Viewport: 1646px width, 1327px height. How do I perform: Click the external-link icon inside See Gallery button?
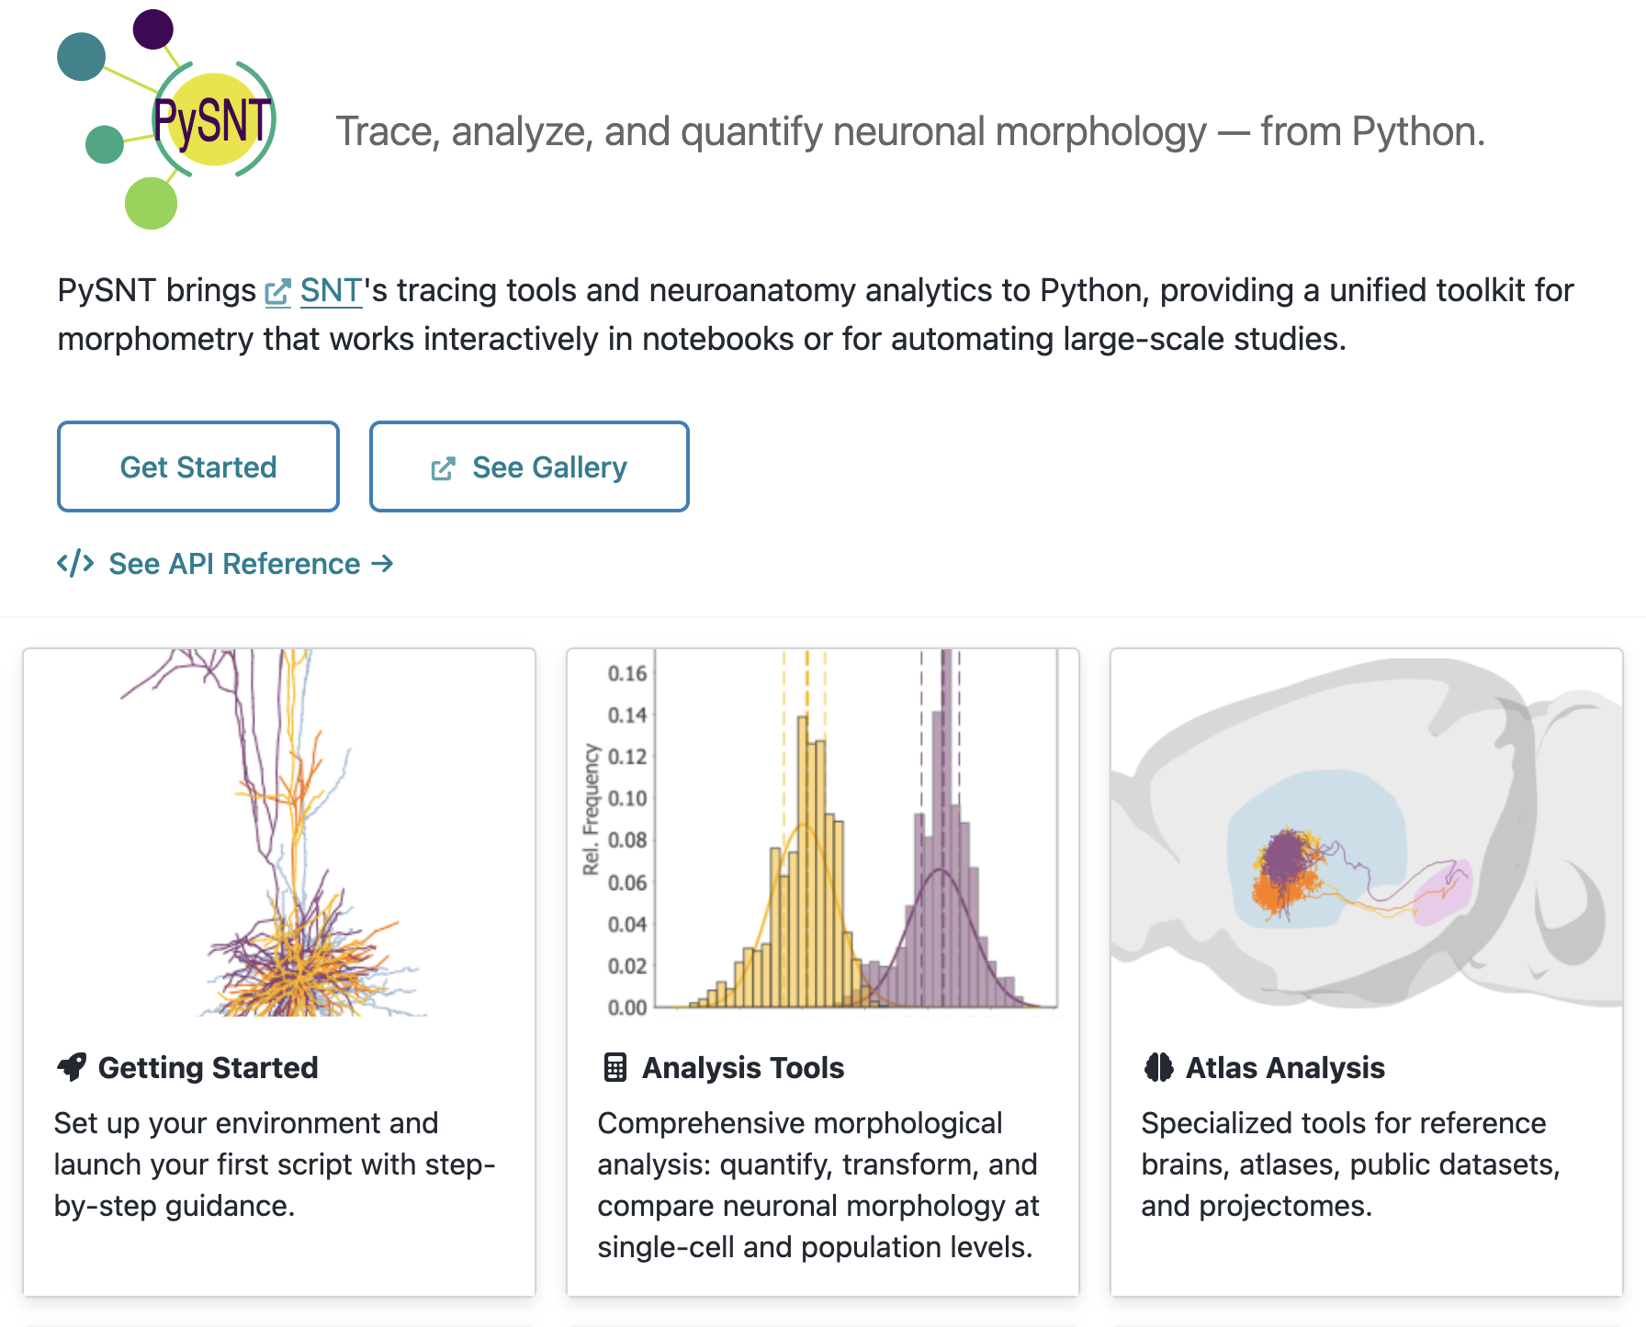pyautogui.click(x=444, y=467)
